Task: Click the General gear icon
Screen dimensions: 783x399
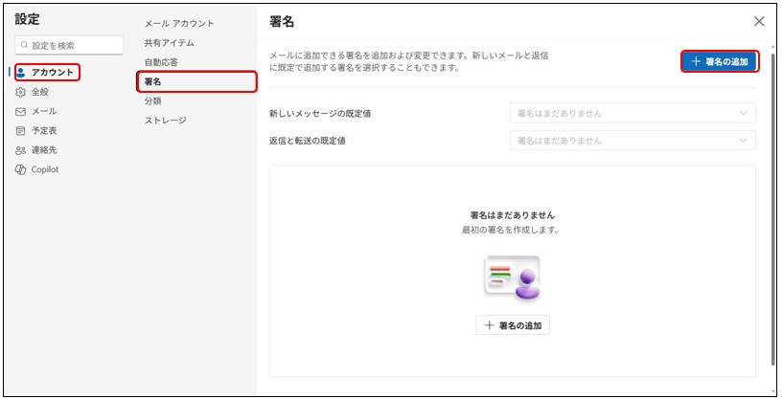Action: (x=21, y=92)
